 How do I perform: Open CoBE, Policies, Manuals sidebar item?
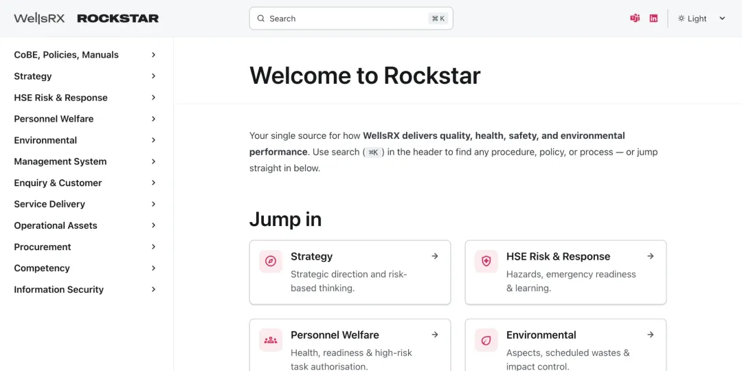[x=66, y=55]
